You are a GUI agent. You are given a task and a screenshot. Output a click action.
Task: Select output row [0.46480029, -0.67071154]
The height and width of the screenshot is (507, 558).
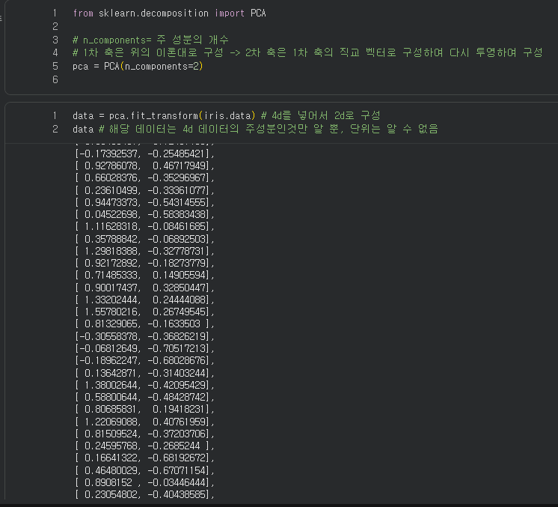click(145, 470)
